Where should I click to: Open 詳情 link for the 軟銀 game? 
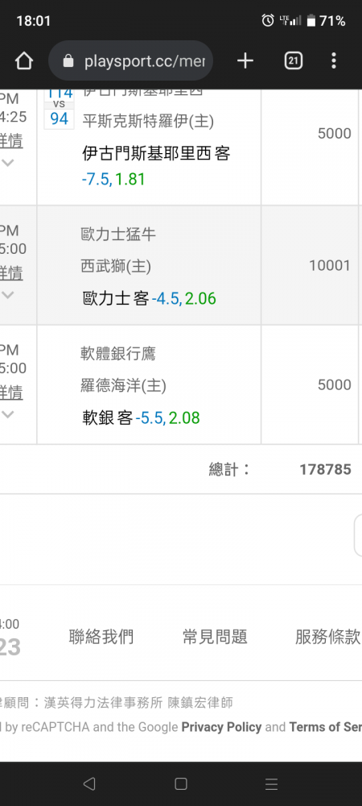[11, 393]
